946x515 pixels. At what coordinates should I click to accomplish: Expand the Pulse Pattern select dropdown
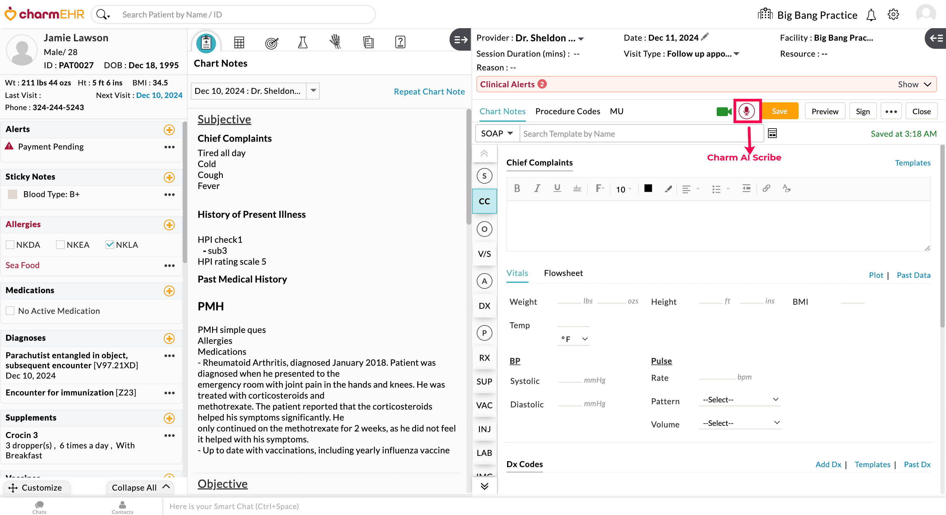(x=740, y=400)
